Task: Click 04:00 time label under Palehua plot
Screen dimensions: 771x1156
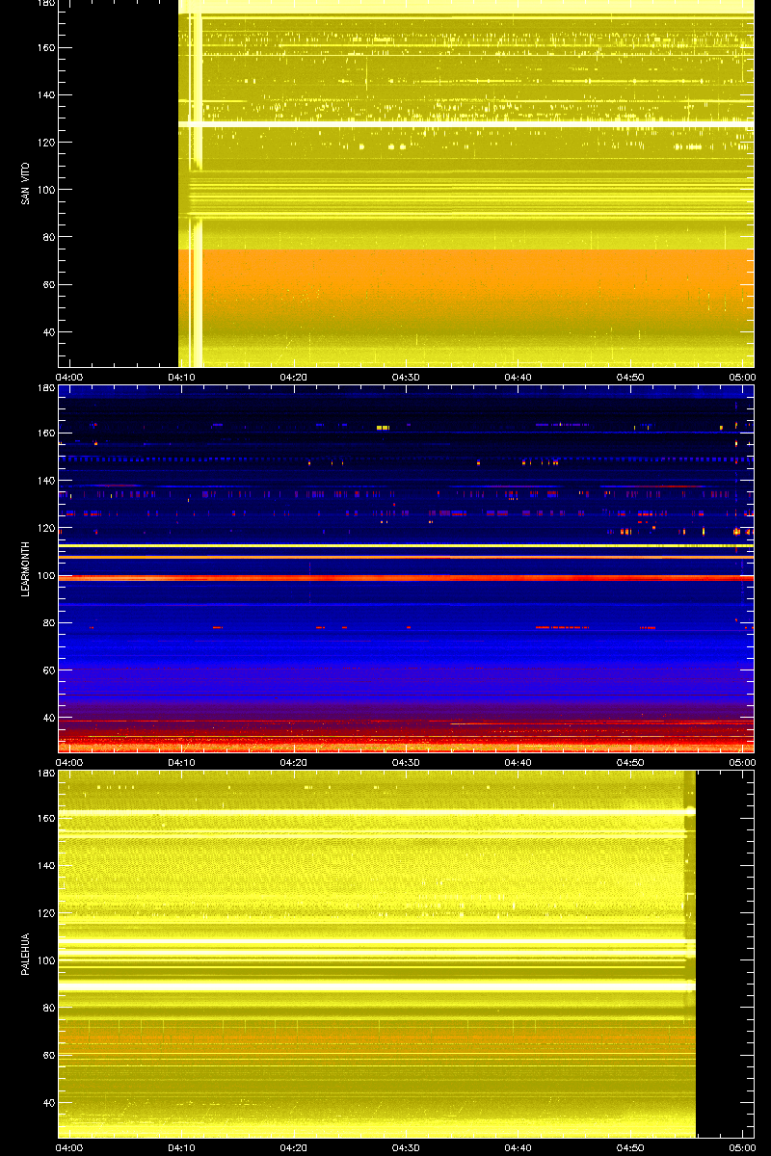Action: click(x=69, y=1147)
